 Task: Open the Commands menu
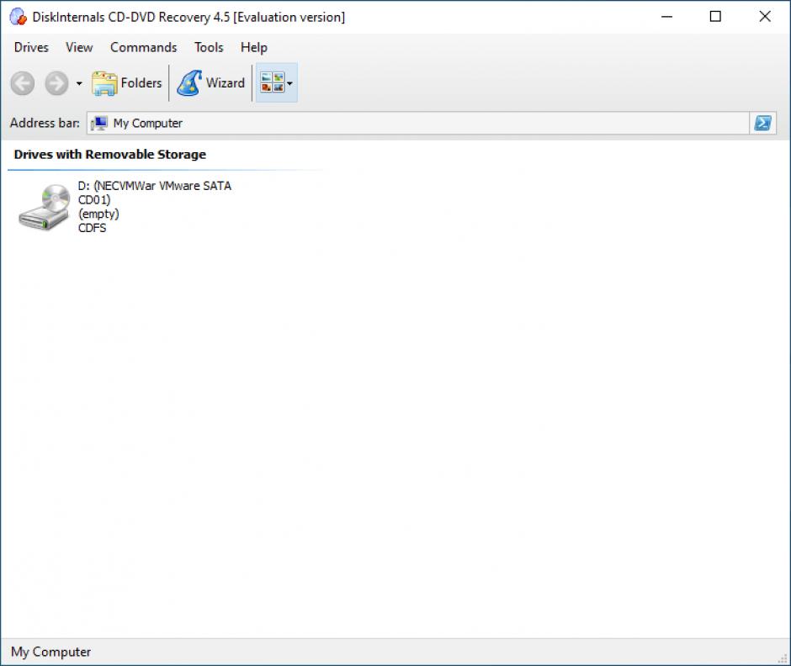coord(143,47)
